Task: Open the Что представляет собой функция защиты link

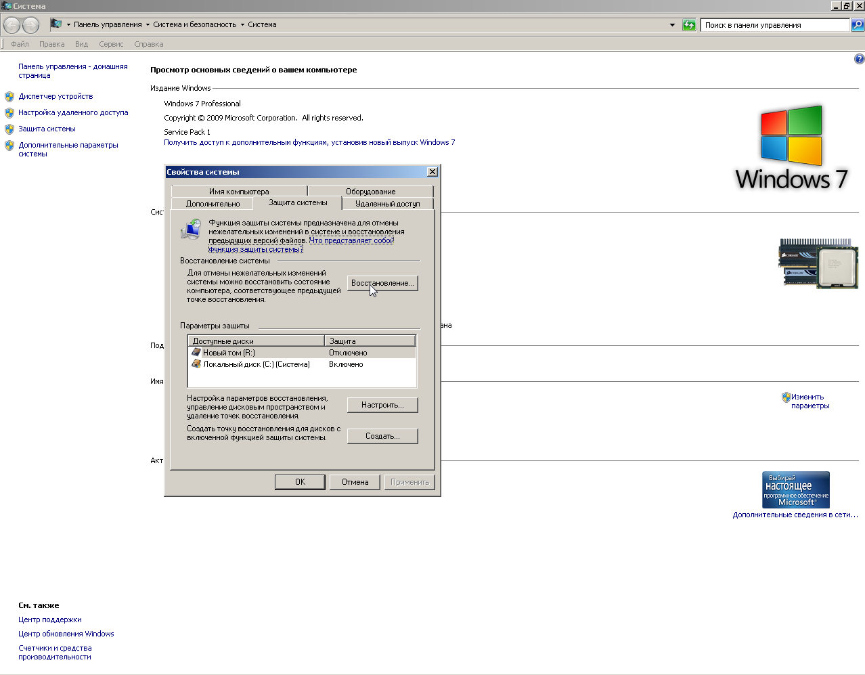Action: [301, 245]
